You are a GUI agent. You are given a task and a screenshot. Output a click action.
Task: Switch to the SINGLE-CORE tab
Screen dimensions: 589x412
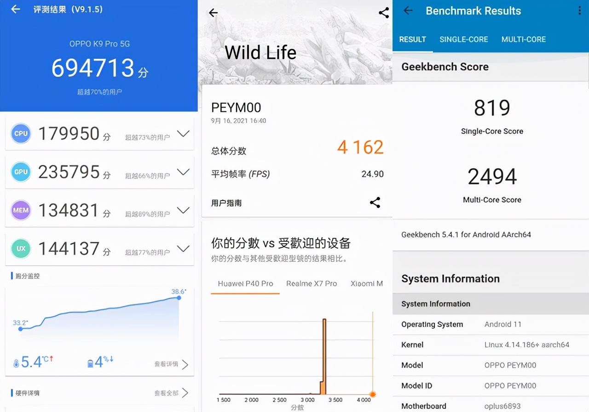464,40
